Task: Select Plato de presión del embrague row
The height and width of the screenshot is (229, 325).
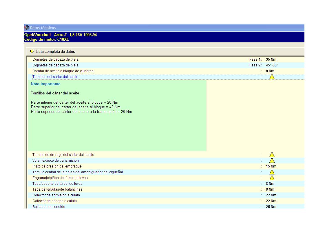Action: point(57,166)
